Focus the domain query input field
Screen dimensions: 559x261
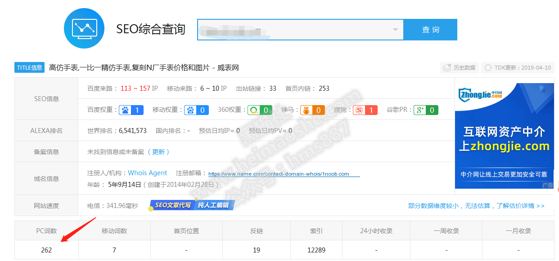(300, 30)
